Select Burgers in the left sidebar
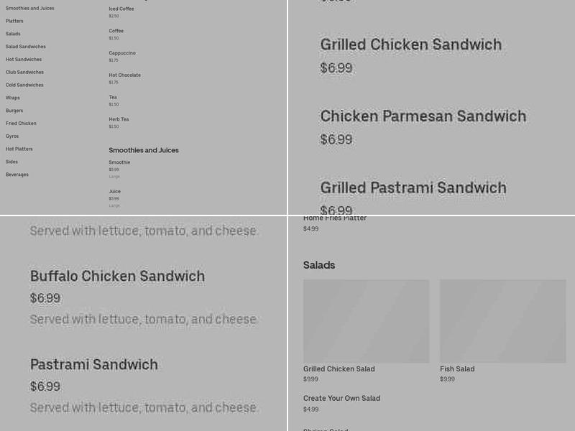 (x=14, y=110)
